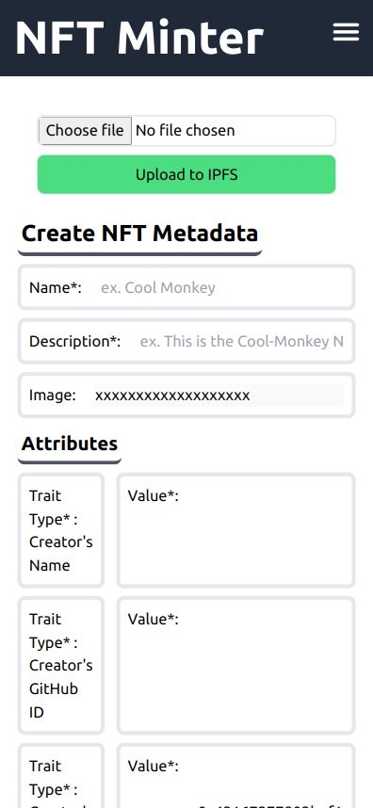This screenshot has height=808, width=373.
Task: Click the Creator's Name trait type box
Action: point(61,530)
